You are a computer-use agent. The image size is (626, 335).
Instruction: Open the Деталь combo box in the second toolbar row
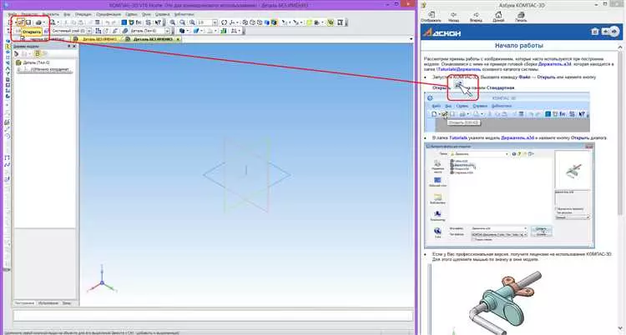coord(149,31)
